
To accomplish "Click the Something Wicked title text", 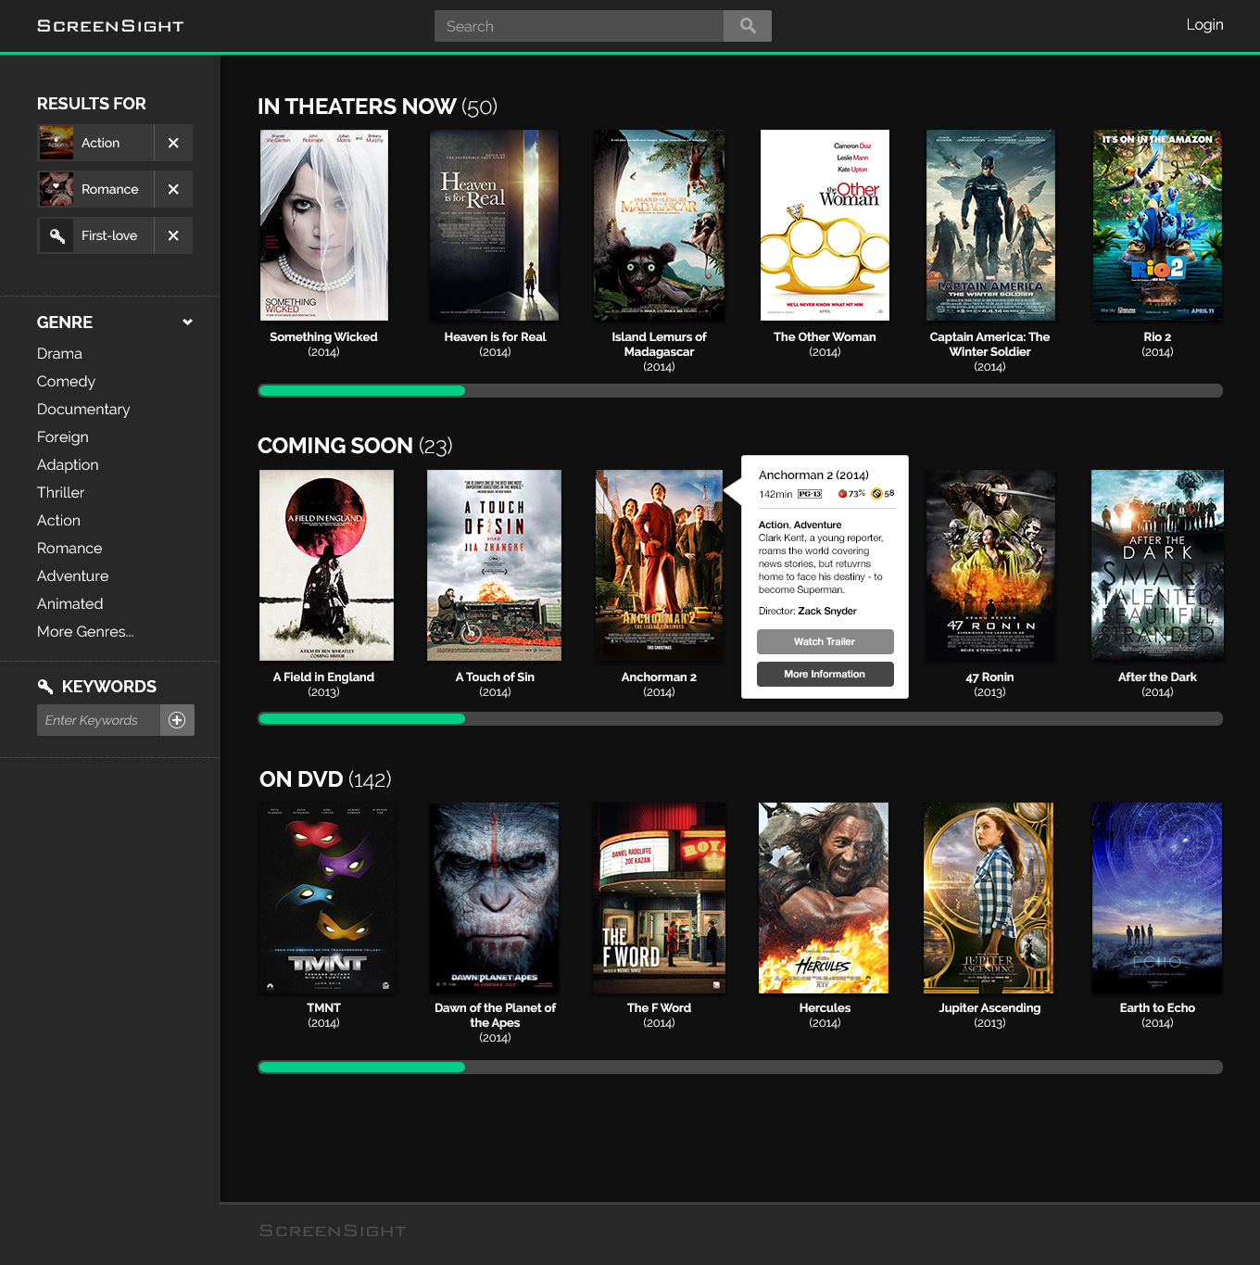I will (323, 337).
